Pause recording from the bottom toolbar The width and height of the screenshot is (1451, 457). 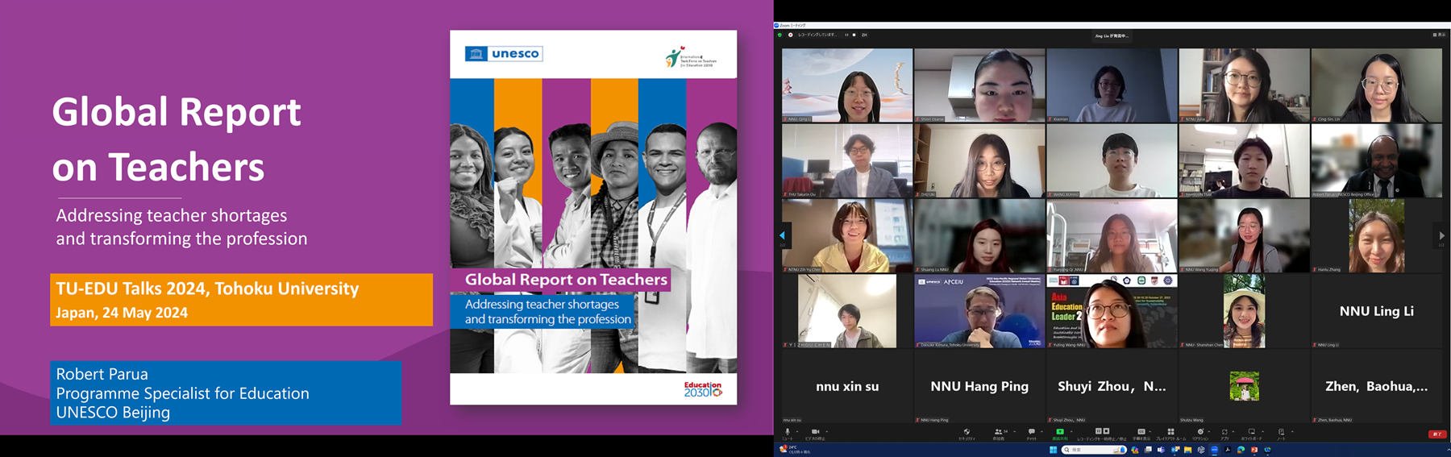tap(1098, 431)
